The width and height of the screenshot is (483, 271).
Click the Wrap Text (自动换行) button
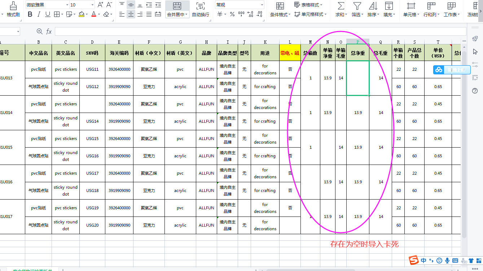click(x=201, y=10)
